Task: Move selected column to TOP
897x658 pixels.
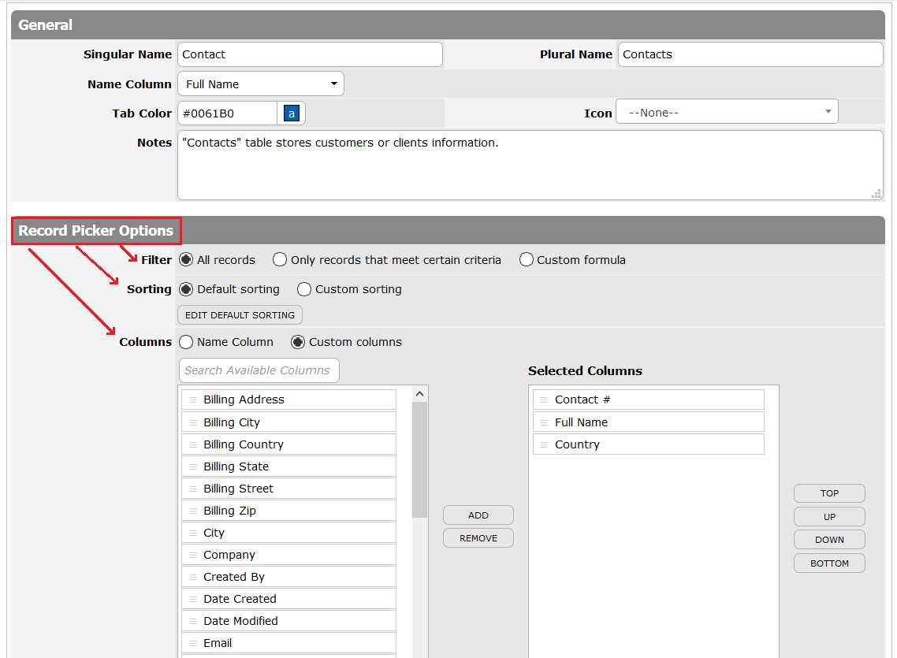Action: [829, 493]
